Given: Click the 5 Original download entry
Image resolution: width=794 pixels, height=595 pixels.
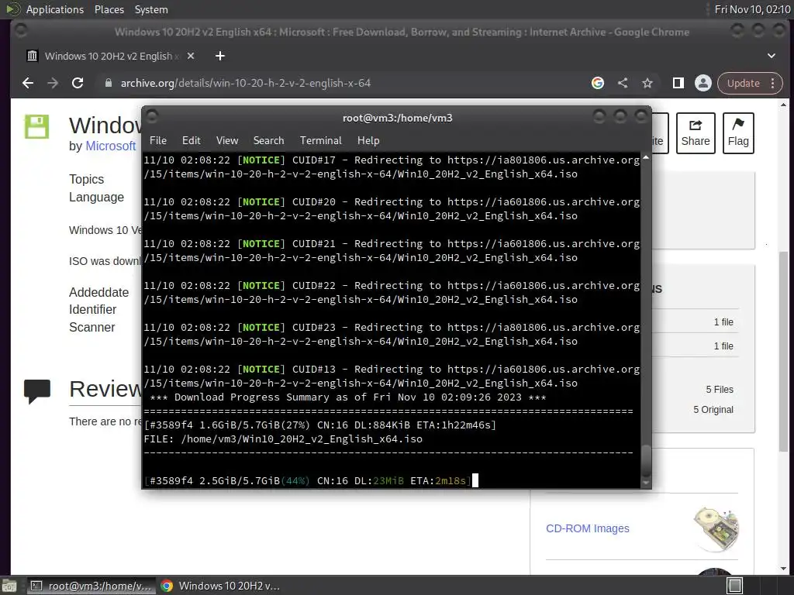Looking at the screenshot, I should tap(713, 410).
